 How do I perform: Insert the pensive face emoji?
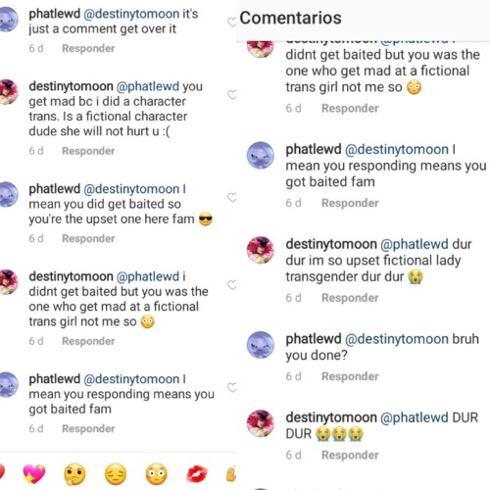coord(116,474)
